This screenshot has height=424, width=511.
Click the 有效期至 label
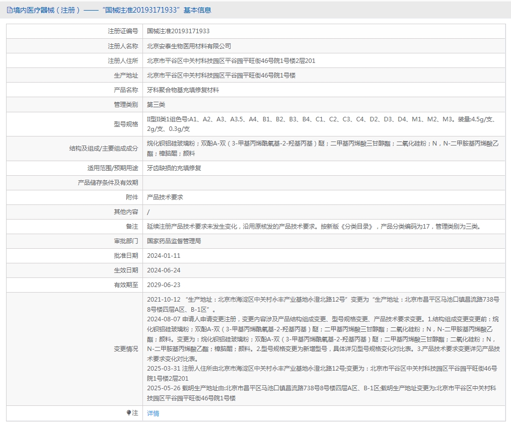126,285
